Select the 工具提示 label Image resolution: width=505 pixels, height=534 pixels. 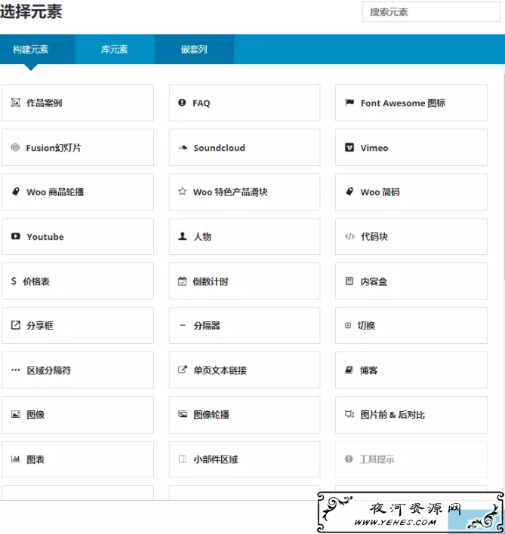point(377,460)
